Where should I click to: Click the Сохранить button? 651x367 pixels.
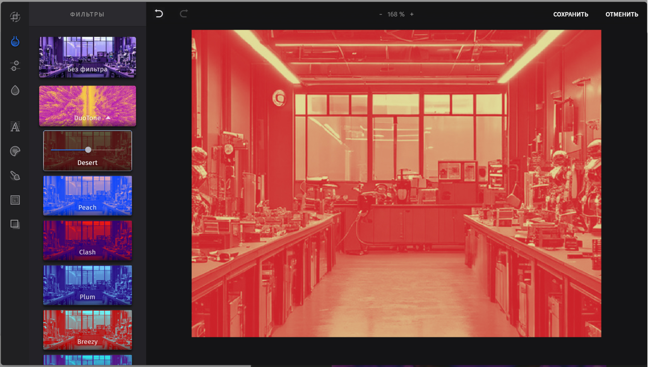[571, 14]
